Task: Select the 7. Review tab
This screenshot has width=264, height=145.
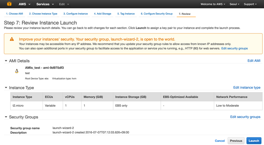Action: [x=184, y=14]
